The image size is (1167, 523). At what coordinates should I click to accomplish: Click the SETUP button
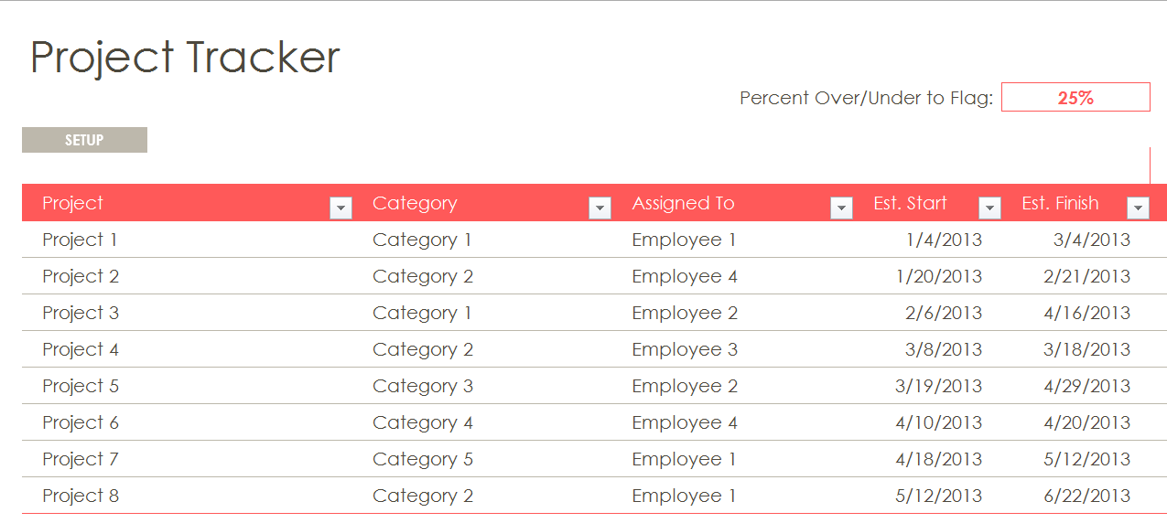pos(84,140)
